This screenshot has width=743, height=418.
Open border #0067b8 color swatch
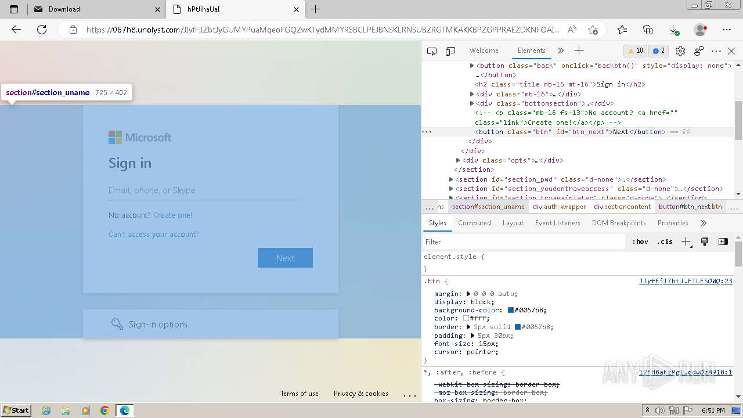pyautogui.click(x=518, y=327)
